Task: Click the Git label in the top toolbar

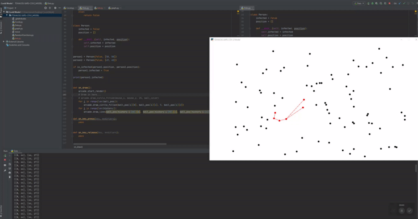Action: (395, 3)
